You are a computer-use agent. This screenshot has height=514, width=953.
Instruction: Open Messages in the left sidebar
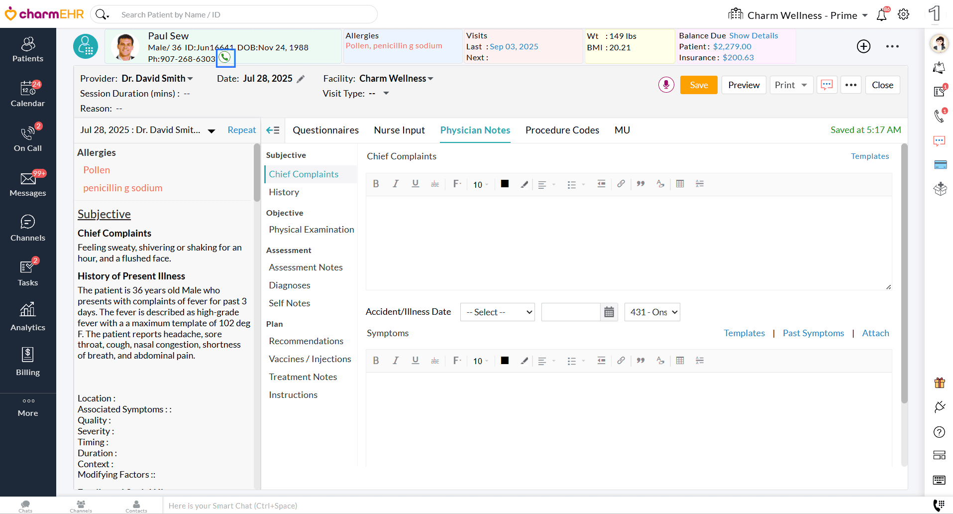point(28,183)
